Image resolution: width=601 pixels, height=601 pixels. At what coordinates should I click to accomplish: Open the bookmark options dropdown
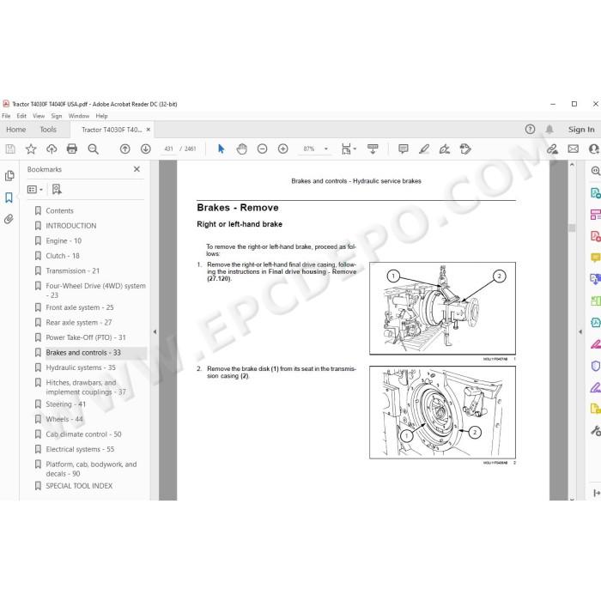[35, 190]
